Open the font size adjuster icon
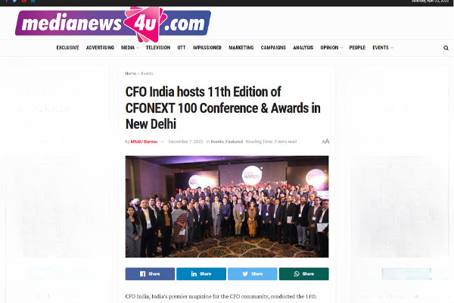Image resolution: width=454 pixels, height=303 pixels. coord(325,142)
